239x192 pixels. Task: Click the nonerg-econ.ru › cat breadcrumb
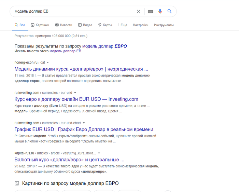point(30,63)
